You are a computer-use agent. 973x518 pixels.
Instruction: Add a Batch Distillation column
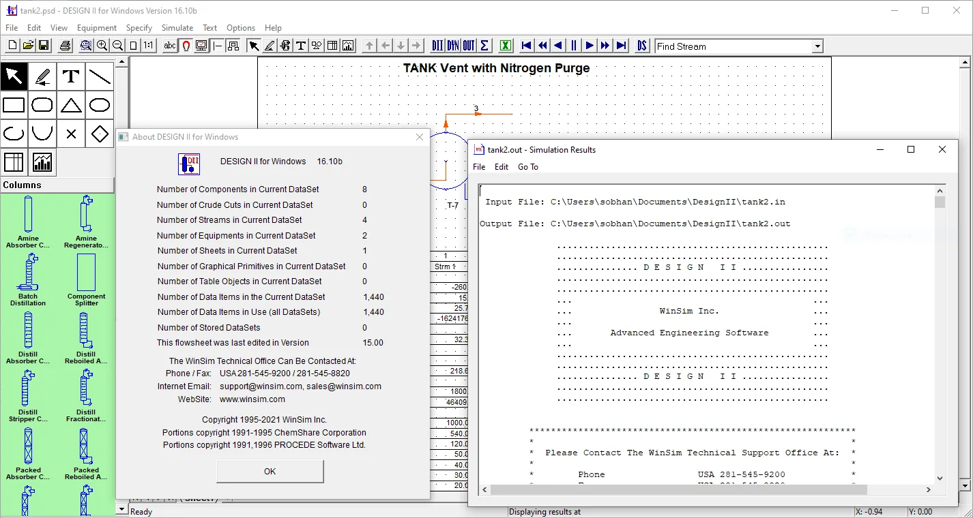pyautogui.click(x=28, y=279)
